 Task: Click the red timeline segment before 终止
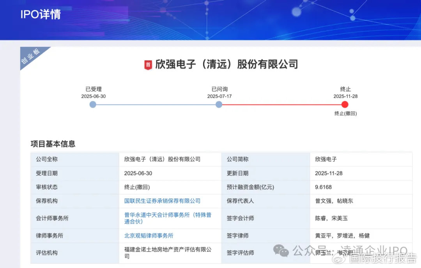coord(282,105)
